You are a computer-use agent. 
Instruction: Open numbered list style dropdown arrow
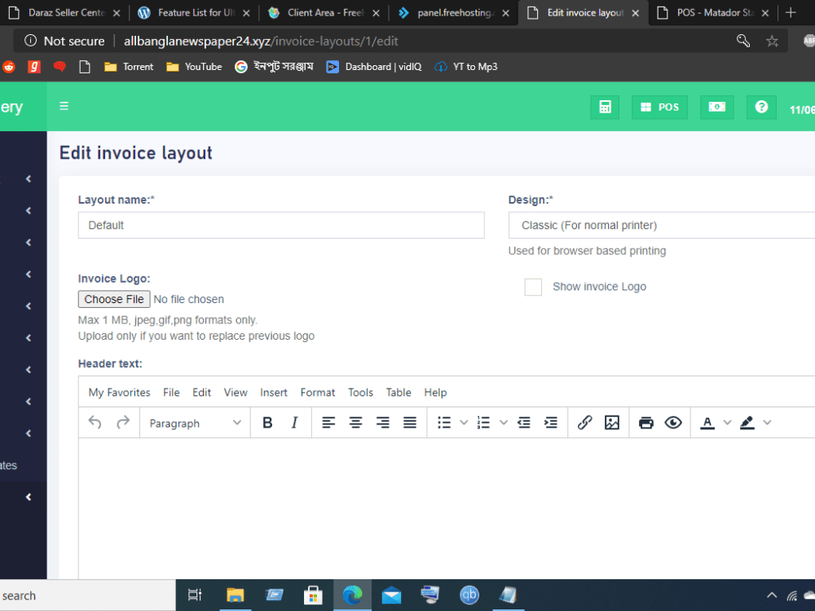point(504,422)
